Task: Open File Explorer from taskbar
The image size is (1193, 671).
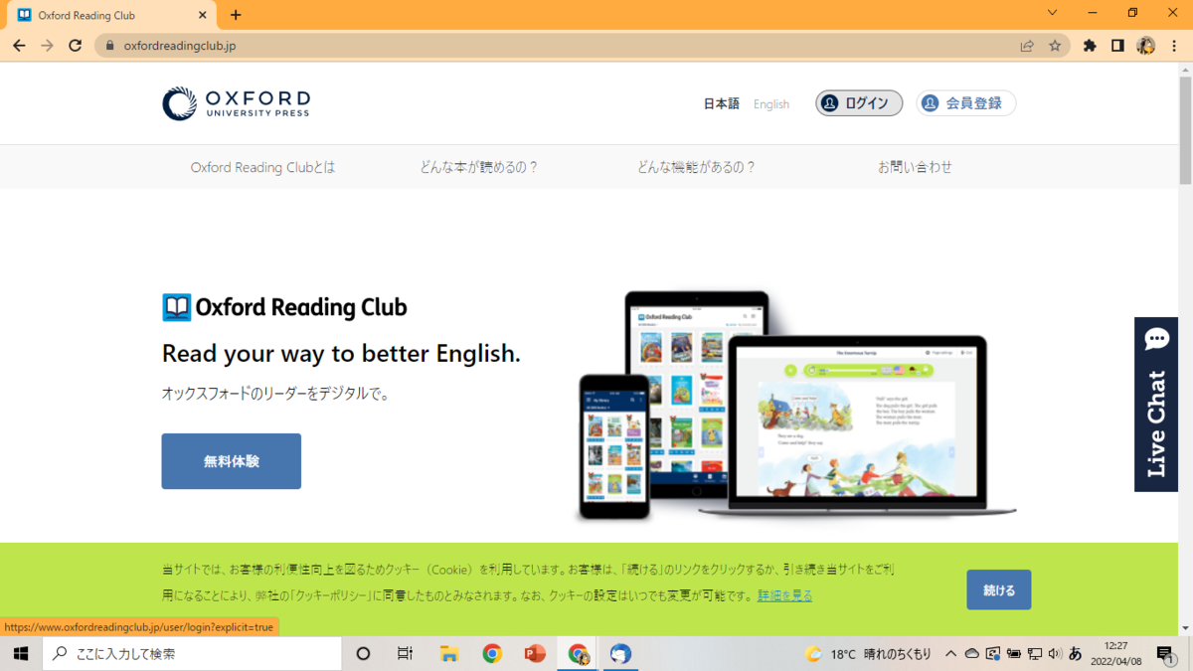Action: [449, 653]
